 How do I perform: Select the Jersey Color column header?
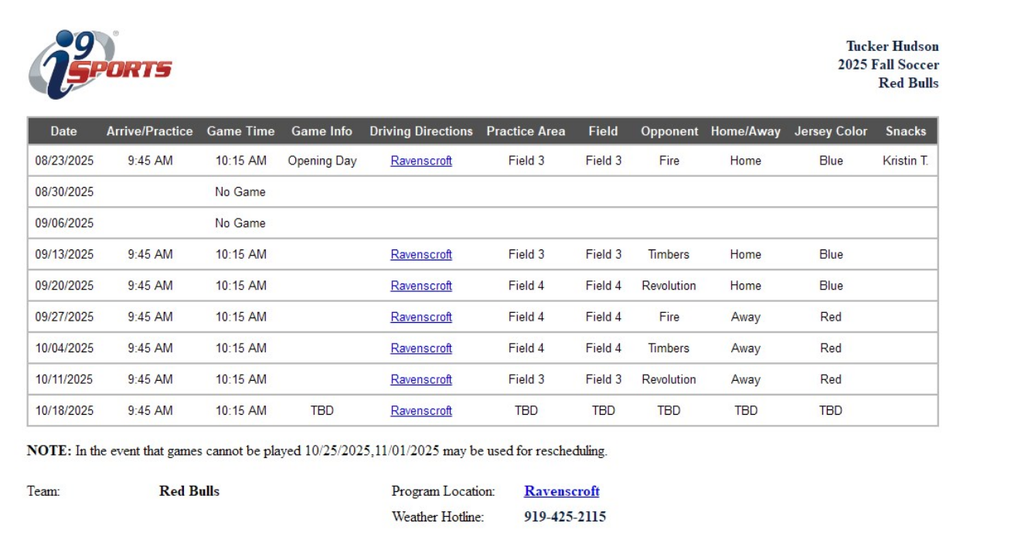click(831, 131)
